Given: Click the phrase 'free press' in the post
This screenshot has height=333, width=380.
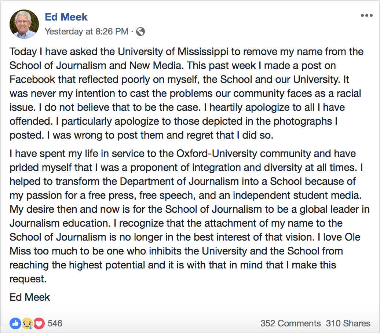Looking at the screenshot, I should [x=105, y=195].
